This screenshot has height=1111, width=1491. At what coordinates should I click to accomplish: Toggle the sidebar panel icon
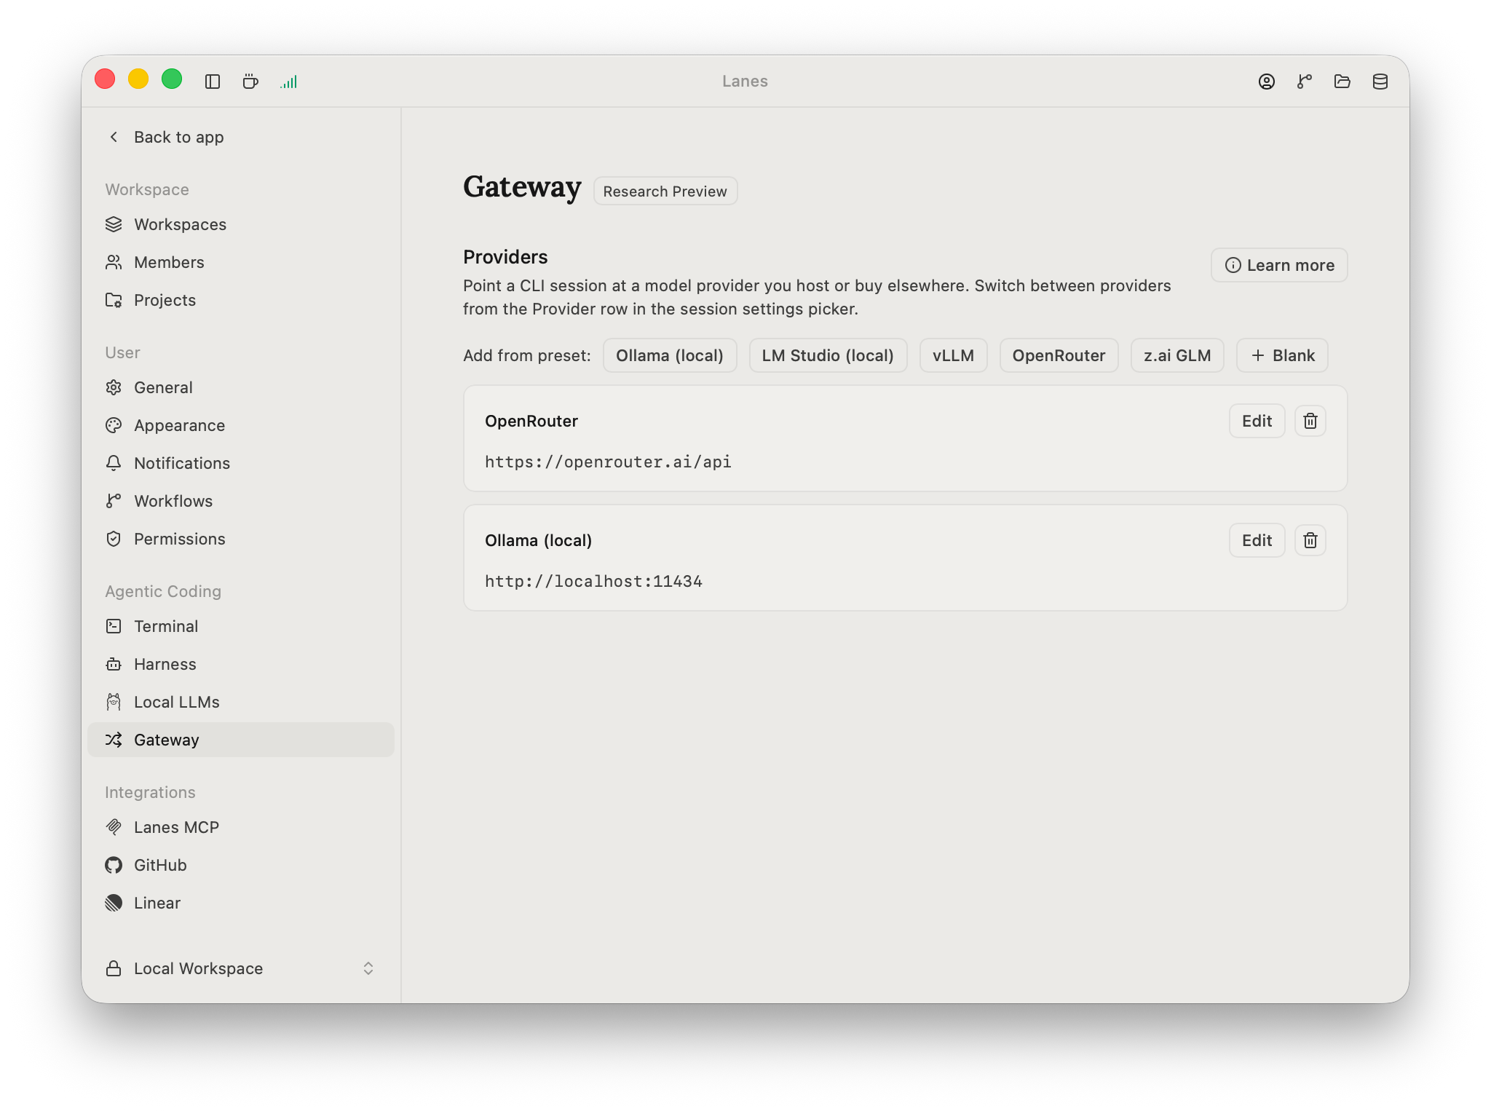[x=213, y=82]
